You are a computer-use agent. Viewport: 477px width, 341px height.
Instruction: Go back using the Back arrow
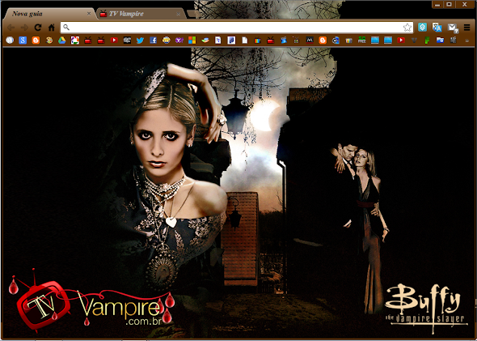pyautogui.click(x=11, y=28)
